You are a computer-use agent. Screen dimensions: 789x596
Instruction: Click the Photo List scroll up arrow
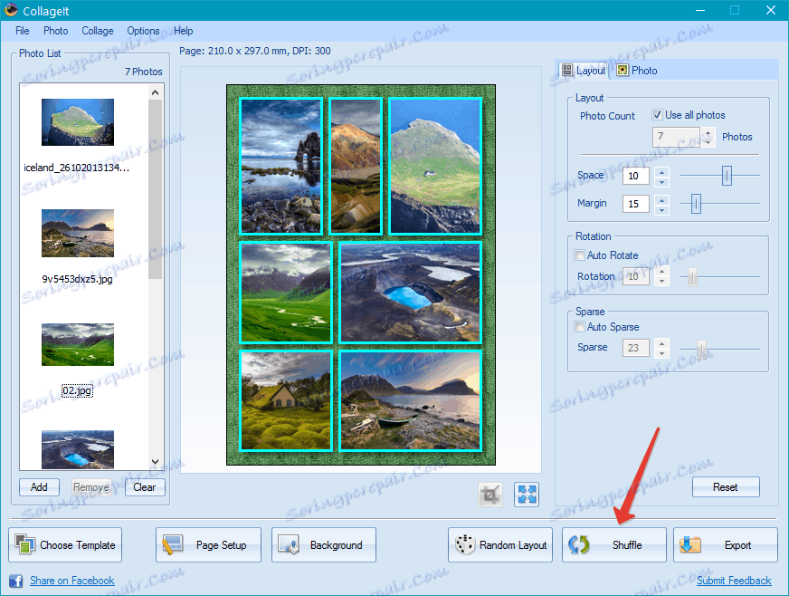(155, 92)
